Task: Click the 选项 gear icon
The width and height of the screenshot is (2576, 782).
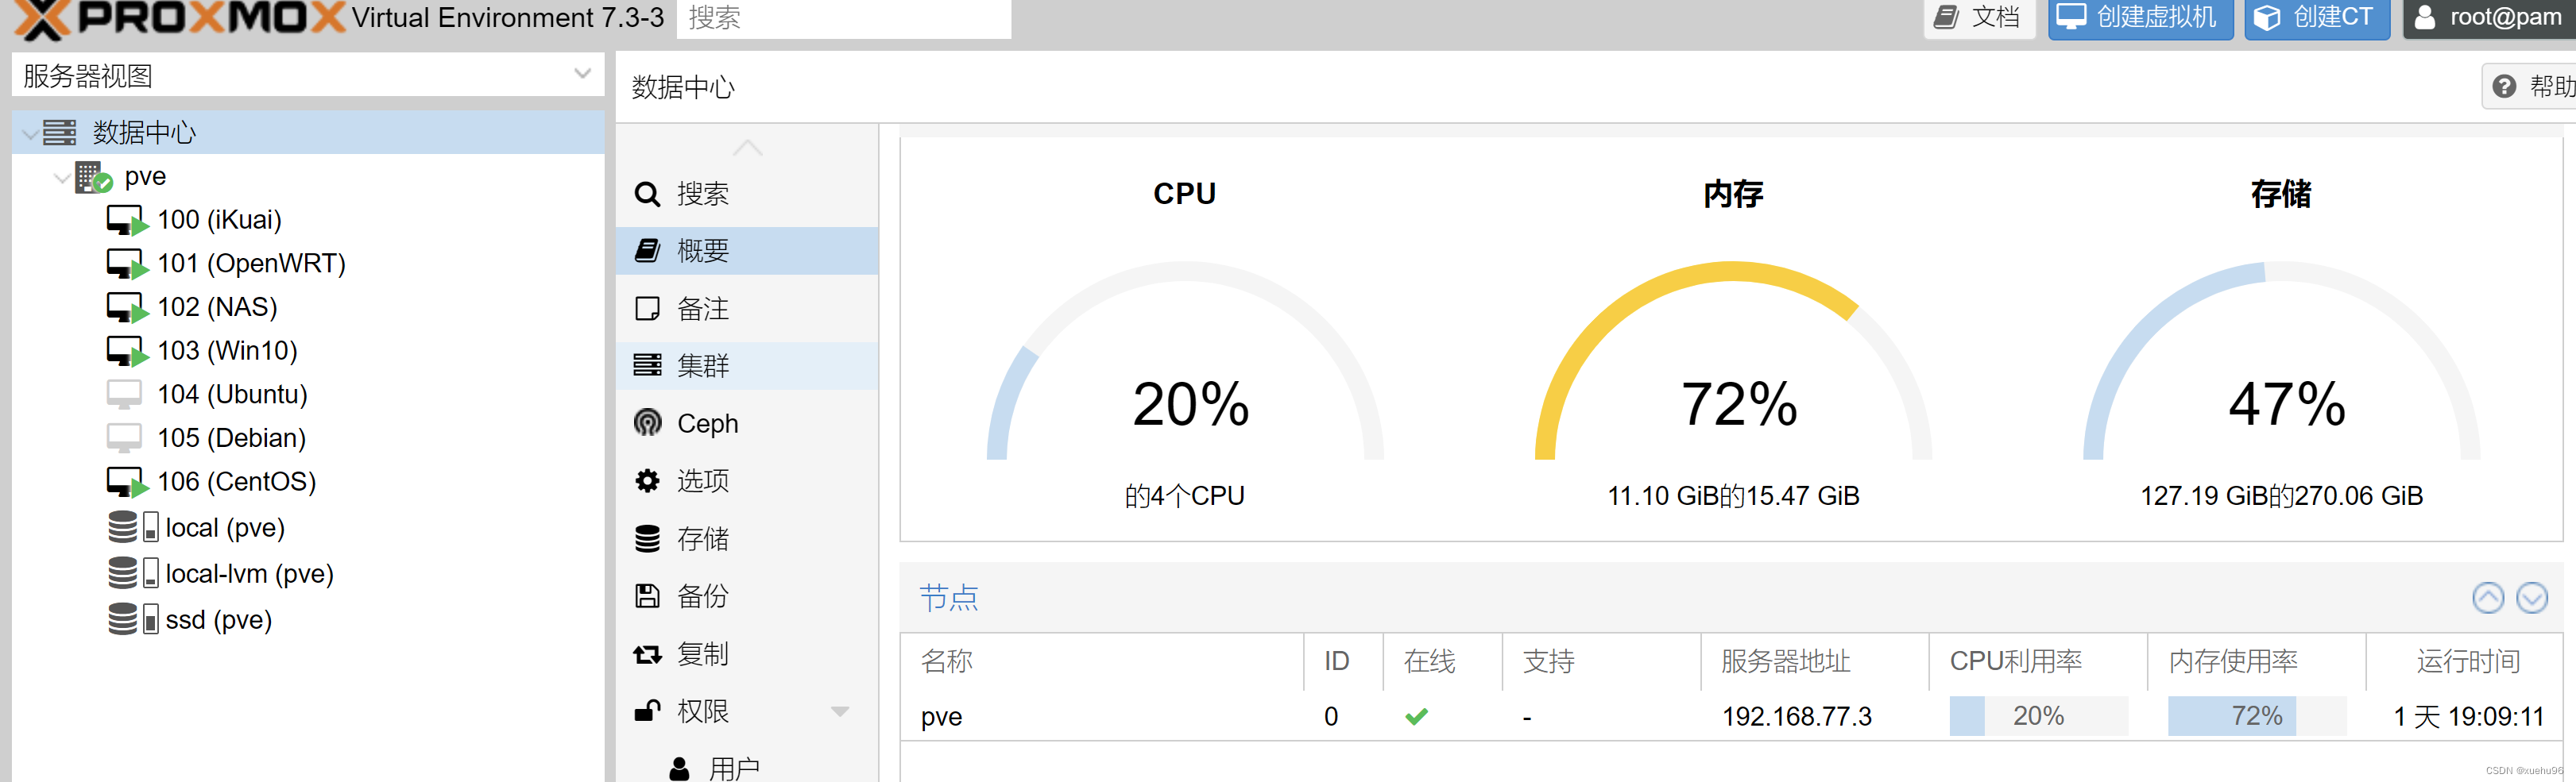Action: pos(647,481)
